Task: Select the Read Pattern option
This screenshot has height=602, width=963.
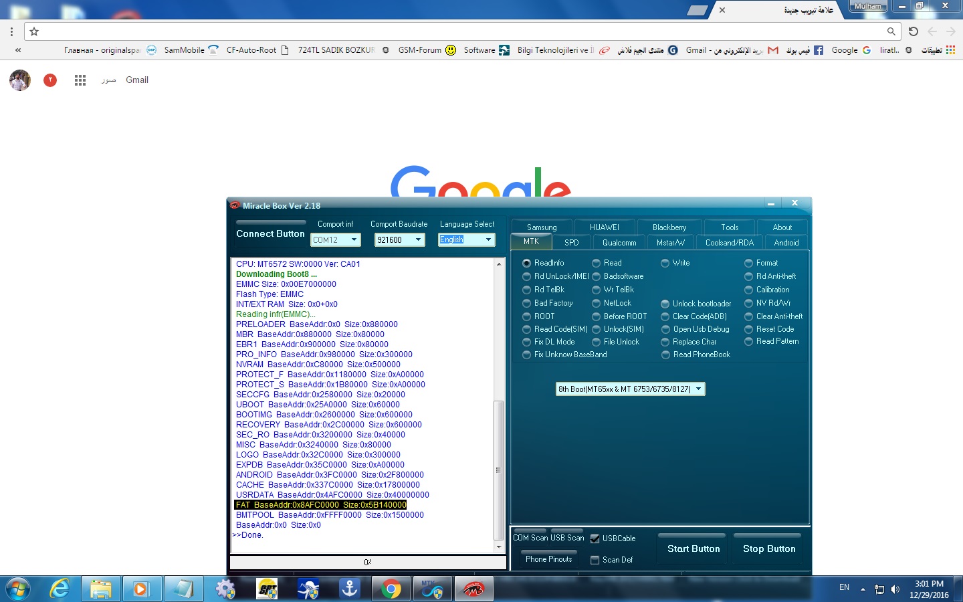Action: (772, 342)
